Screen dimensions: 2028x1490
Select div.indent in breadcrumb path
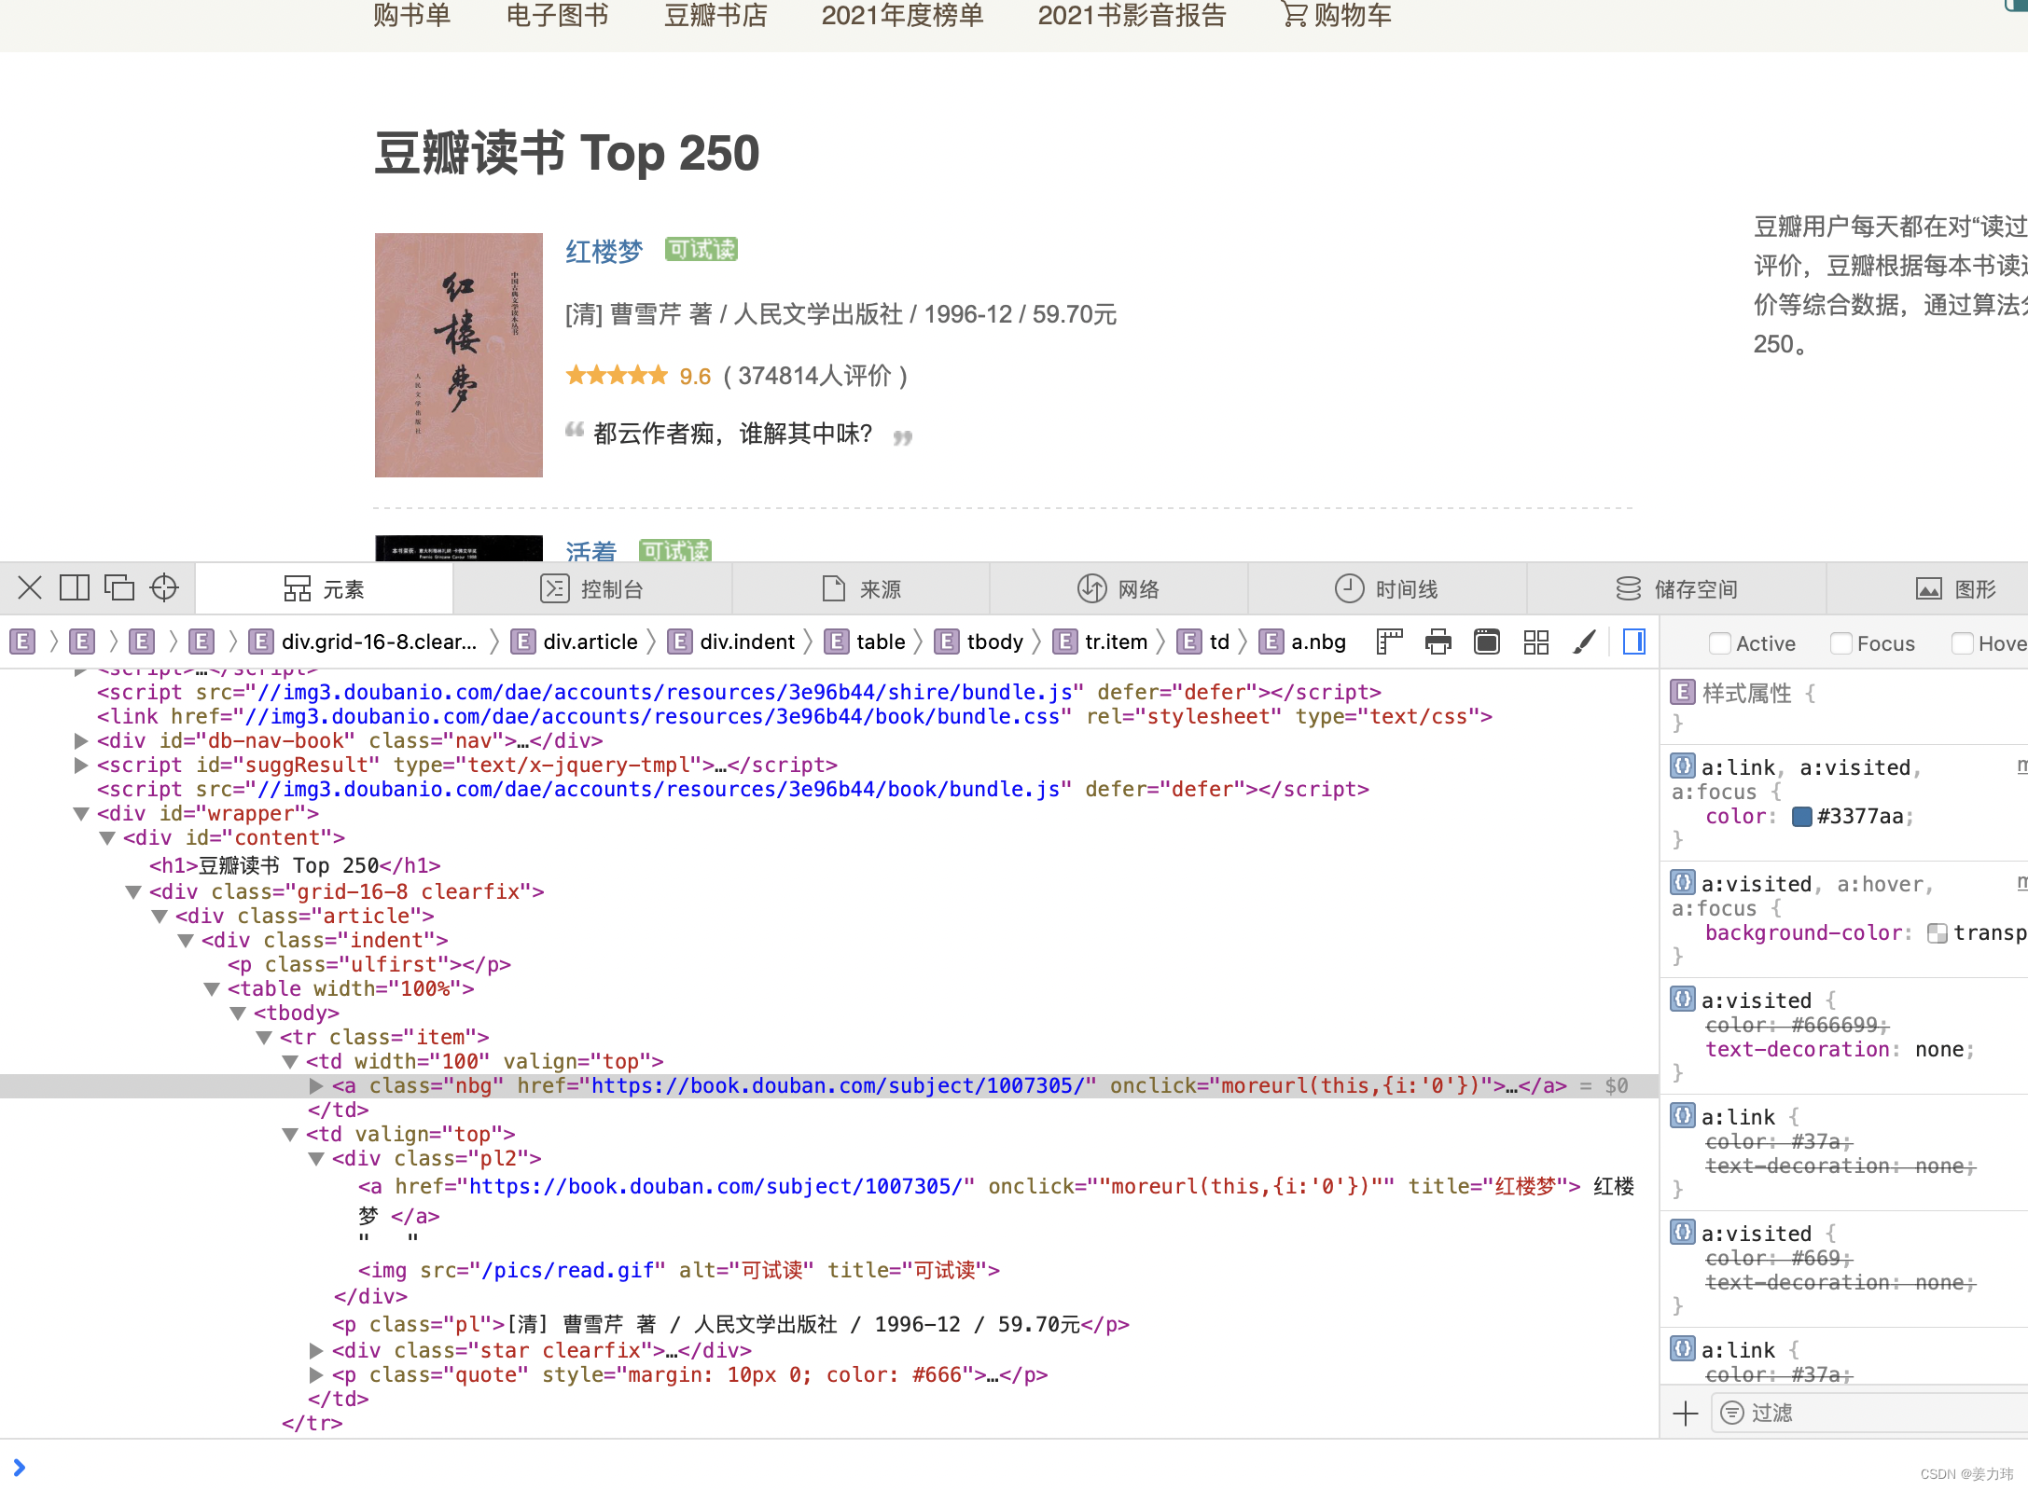pyautogui.click(x=731, y=642)
